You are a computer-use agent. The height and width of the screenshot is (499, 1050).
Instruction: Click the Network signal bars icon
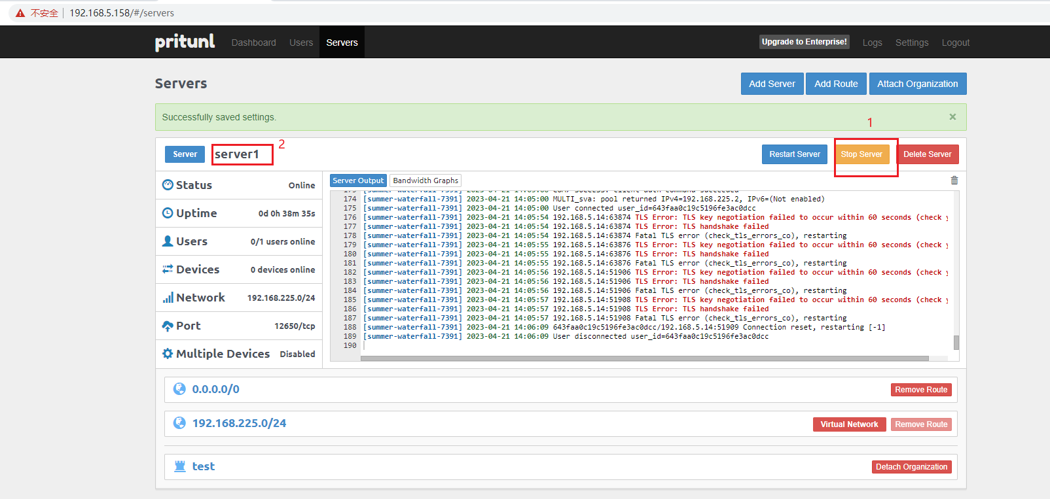coord(168,298)
